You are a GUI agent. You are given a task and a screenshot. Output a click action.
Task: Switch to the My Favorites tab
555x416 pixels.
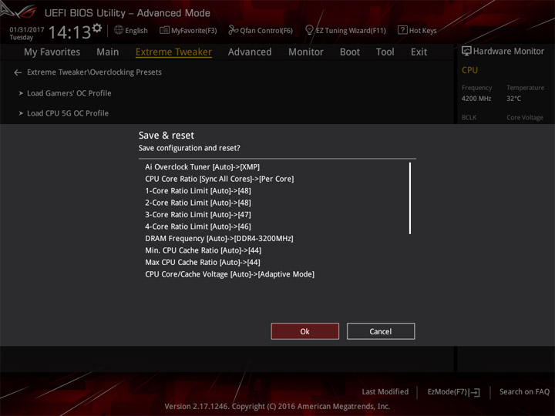tap(52, 52)
